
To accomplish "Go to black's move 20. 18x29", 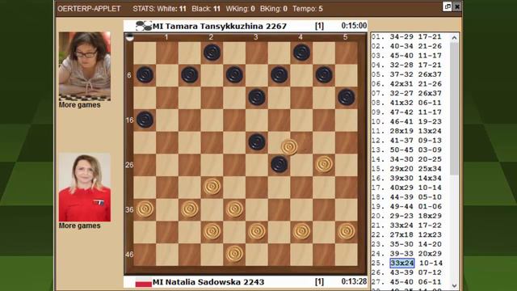I will (430, 216).
